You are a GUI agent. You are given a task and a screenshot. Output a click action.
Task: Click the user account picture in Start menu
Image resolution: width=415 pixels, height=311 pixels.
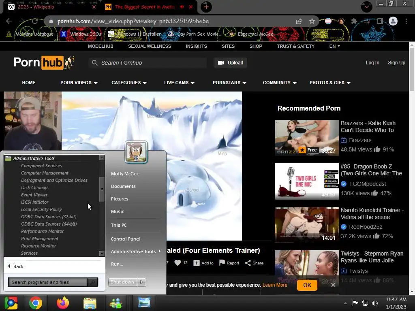[x=136, y=151]
